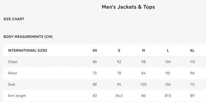Select the INTERNATIONAL SIZES header cell
Image resolution: width=206 pixels, height=102 pixels.
point(28,50)
